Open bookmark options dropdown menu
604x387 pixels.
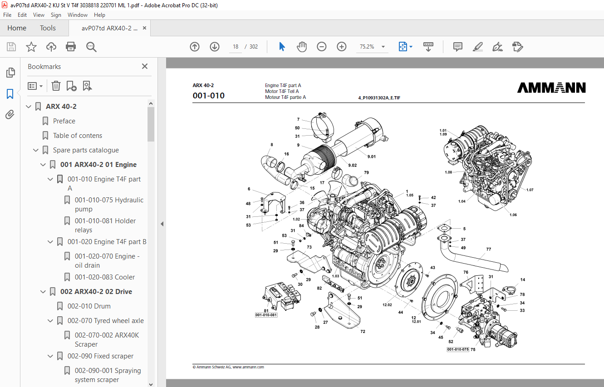tap(35, 86)
